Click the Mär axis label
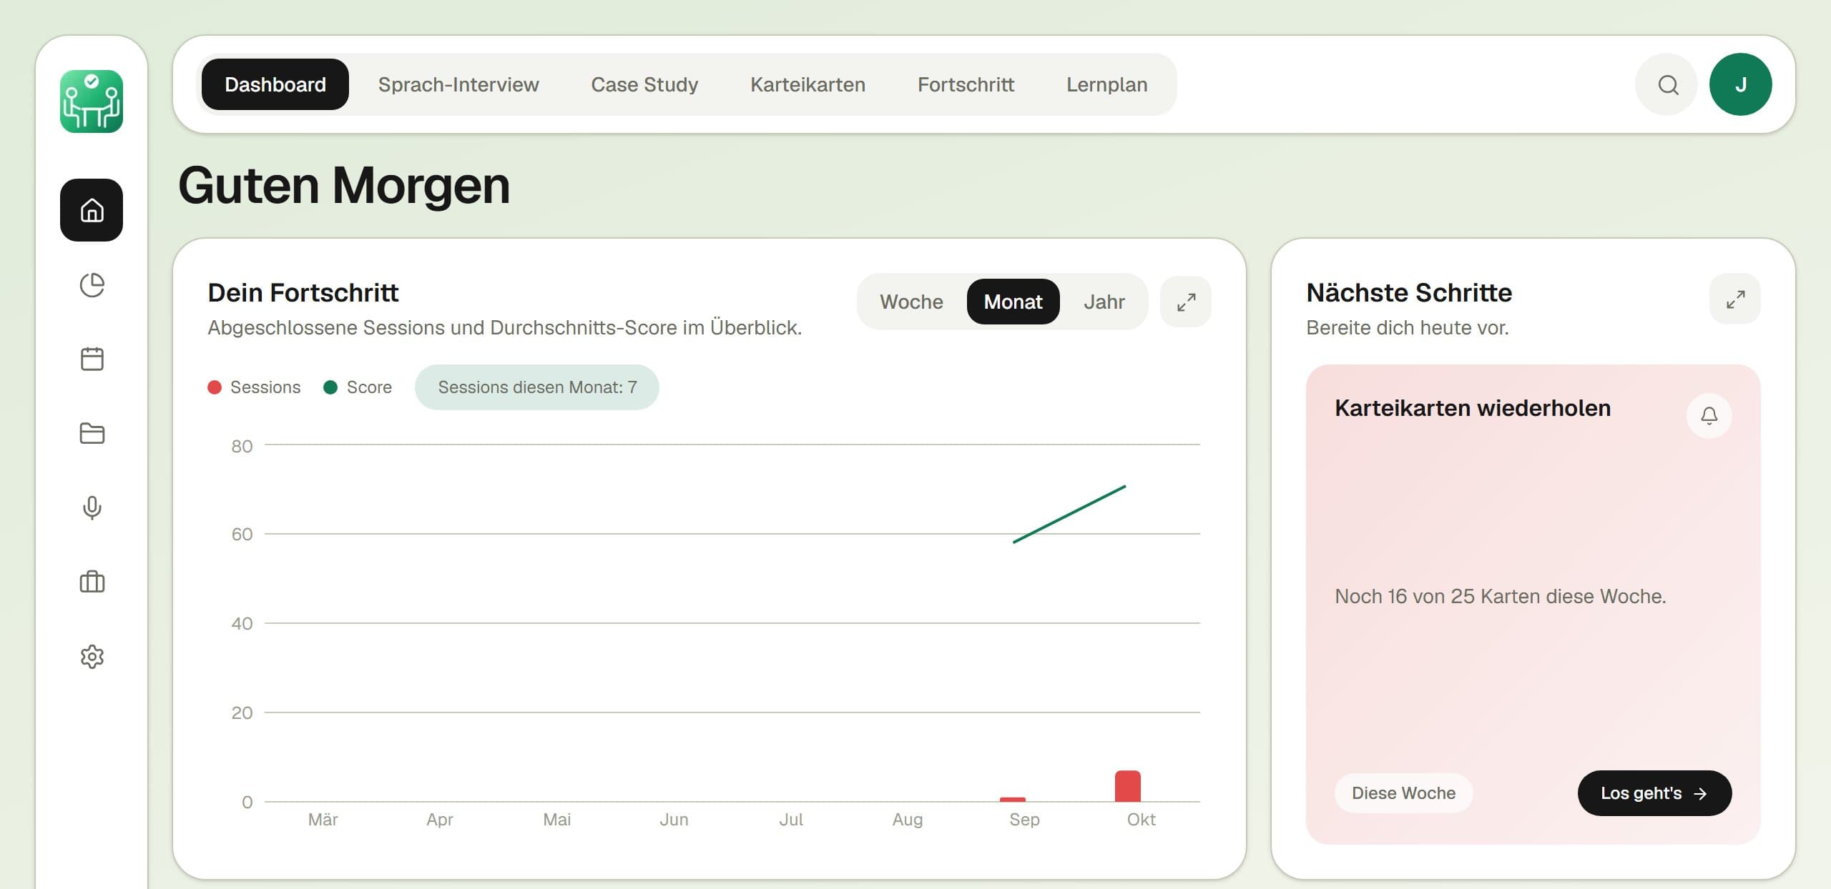The width and height of the screenshot is (1831, 889). pos(323,820)
